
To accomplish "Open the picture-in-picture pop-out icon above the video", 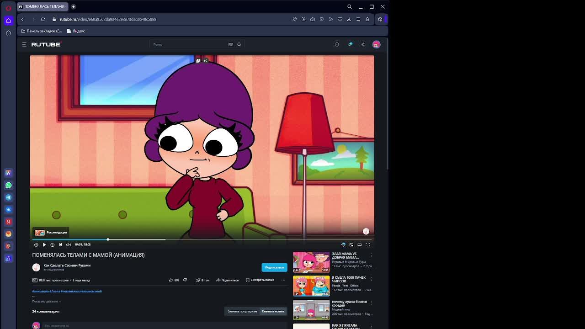I will (x=198, y=60).
